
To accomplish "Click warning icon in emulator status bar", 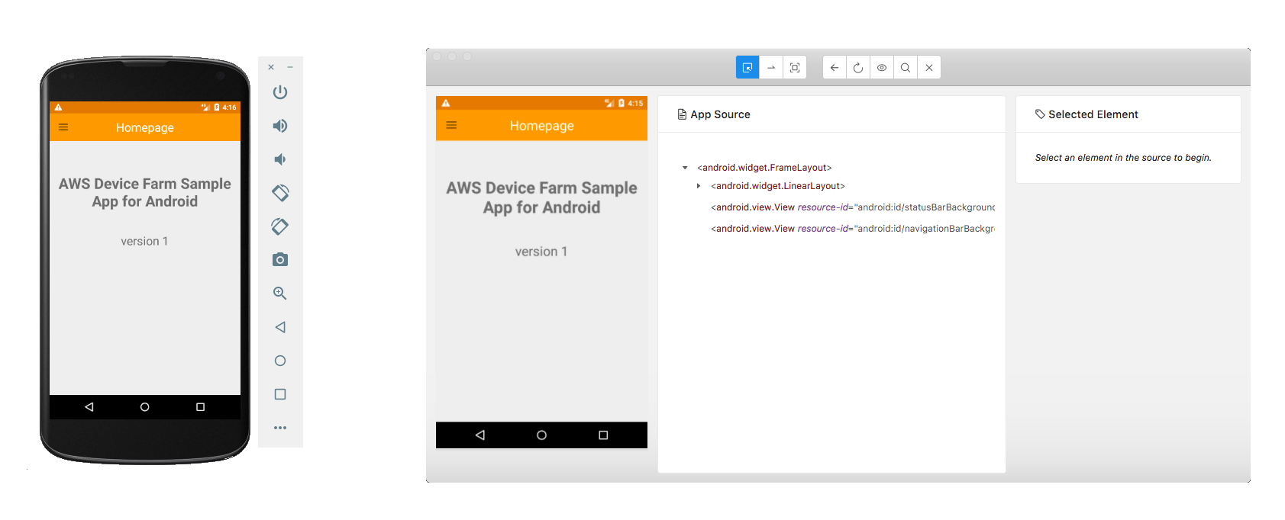I will [58, 108].
